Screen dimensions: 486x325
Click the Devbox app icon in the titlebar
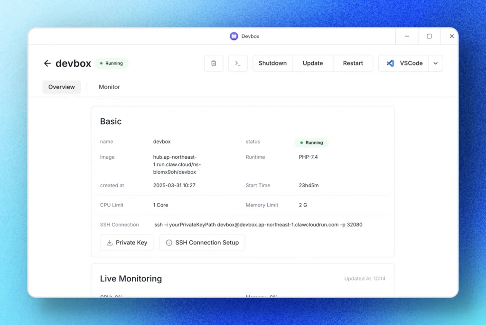click(234, 36)
